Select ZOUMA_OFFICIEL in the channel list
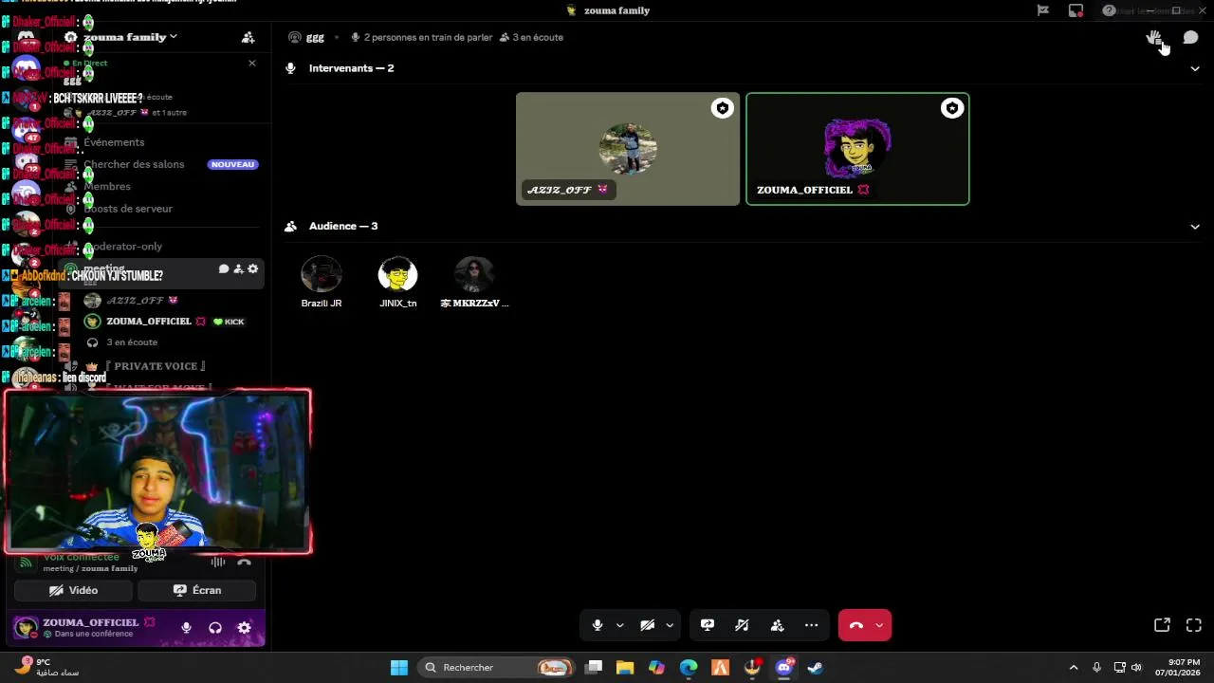Image resolution: width=1214 pixels, height=683 pixels. click(149, 322)
